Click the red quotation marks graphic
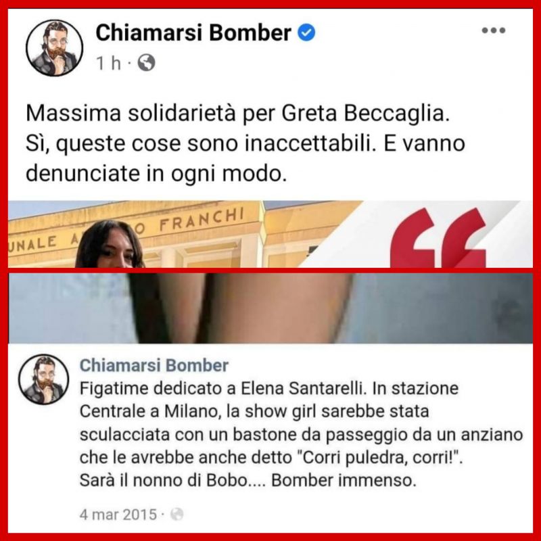 (438, 237)
